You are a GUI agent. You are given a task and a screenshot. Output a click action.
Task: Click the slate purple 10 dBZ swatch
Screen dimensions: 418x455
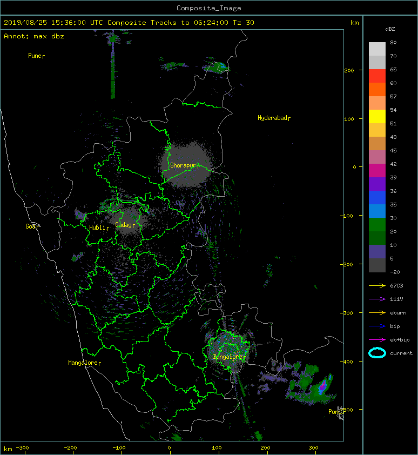377,252
